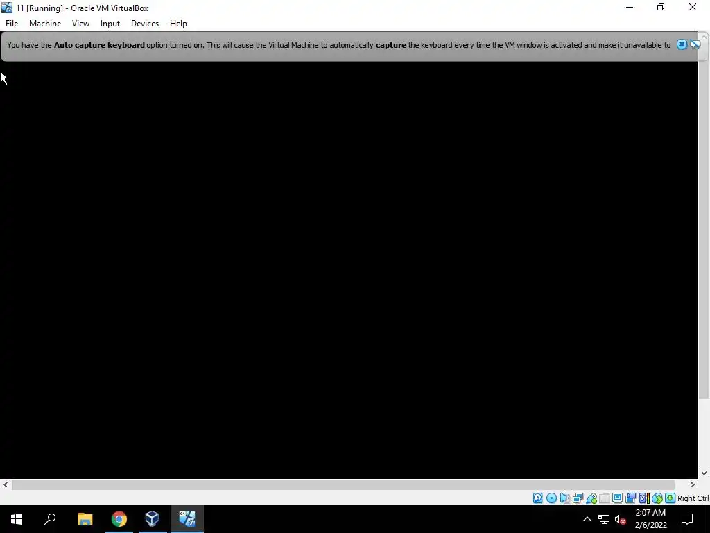This screenshot has height=533, width=710.
Task: Open File Explorer from the taskbar
Action: point(85,519)
